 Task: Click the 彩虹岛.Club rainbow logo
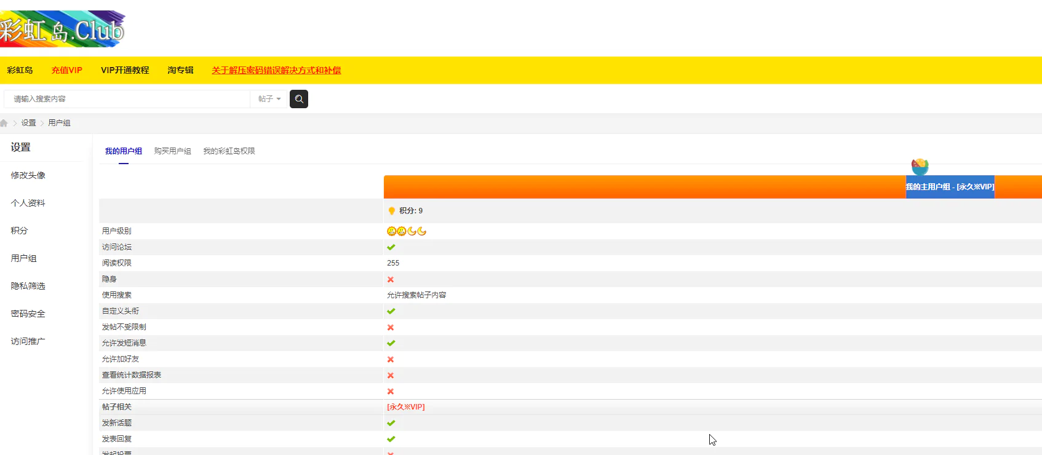coord(62,29)
